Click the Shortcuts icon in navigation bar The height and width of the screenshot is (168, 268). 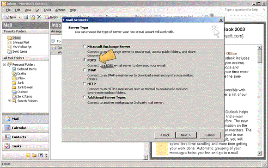pyautogui.click(x=41, y=156)
